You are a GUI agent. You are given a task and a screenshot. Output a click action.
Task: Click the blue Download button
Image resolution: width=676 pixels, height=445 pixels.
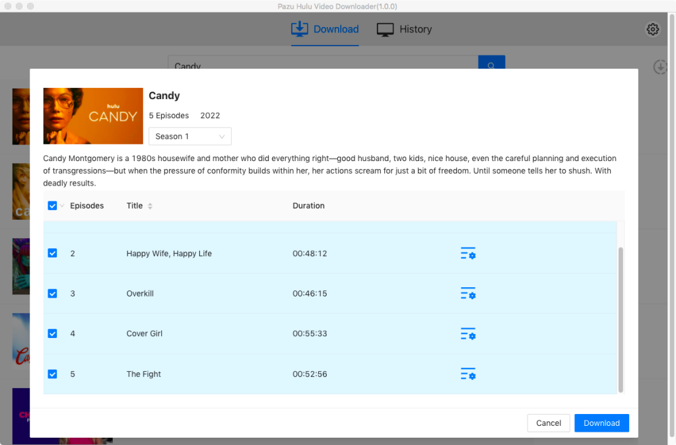[x=601, y=423]
